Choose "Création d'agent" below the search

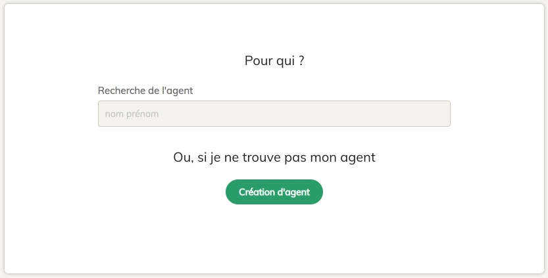(x=274, y=192)
